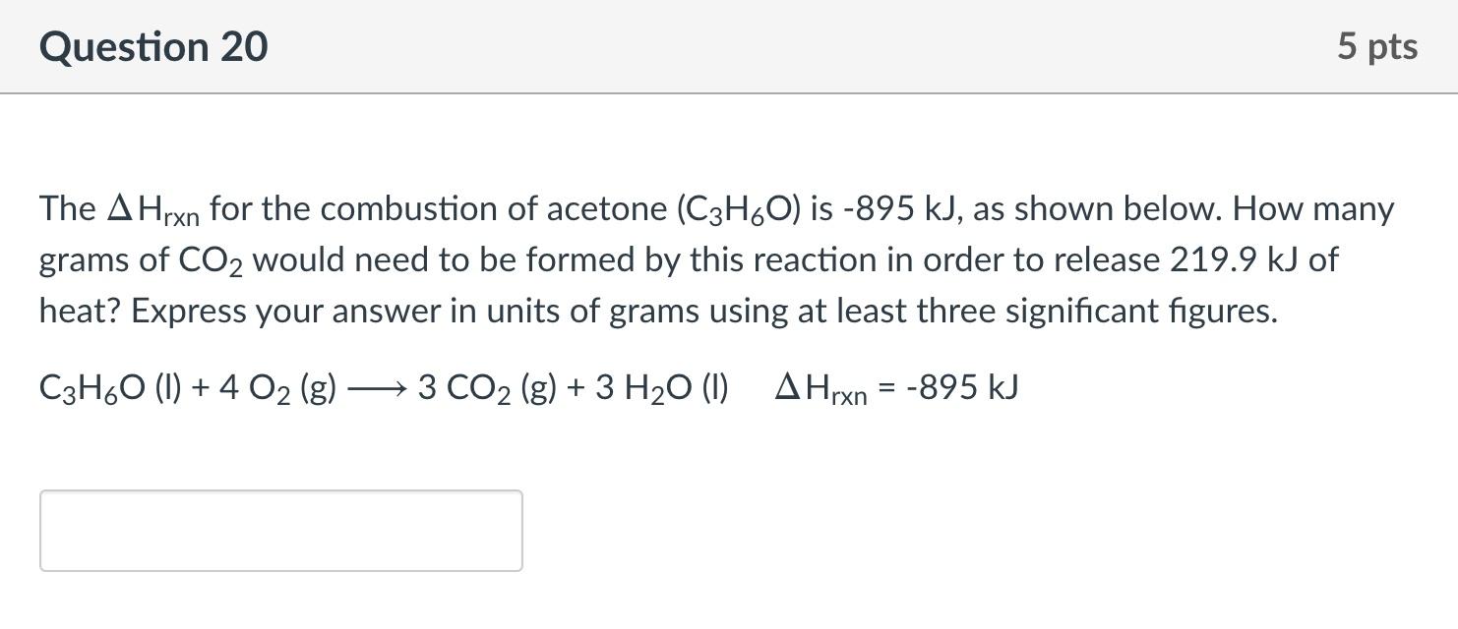Click inside the answer input box
Screen dimensions: 1458x629
[279, 529]
